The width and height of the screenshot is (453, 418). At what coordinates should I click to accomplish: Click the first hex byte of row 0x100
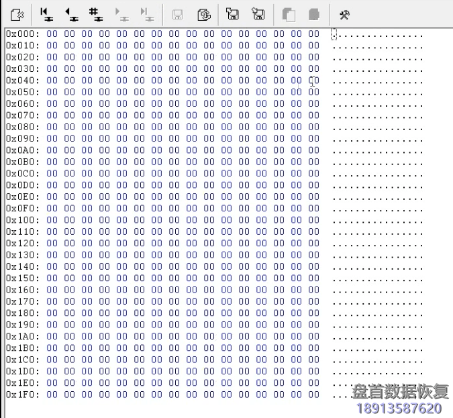(52, 219)
